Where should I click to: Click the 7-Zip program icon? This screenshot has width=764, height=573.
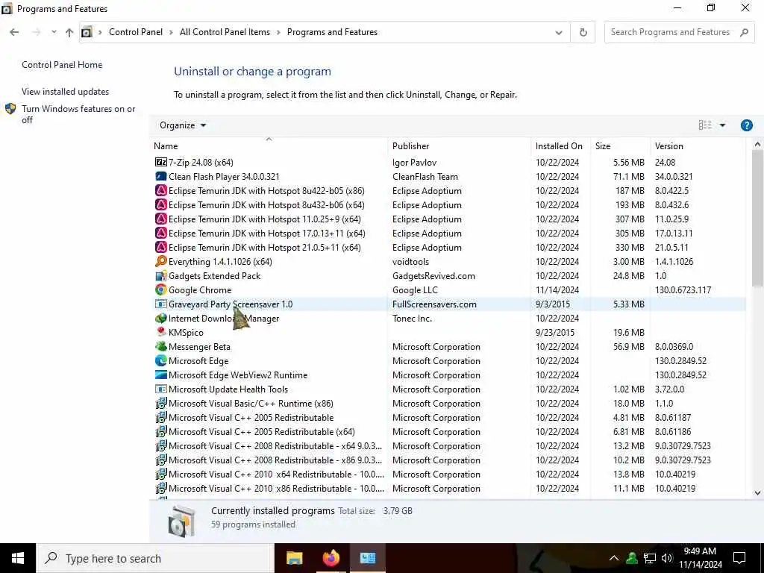click(x=161, y=162)
